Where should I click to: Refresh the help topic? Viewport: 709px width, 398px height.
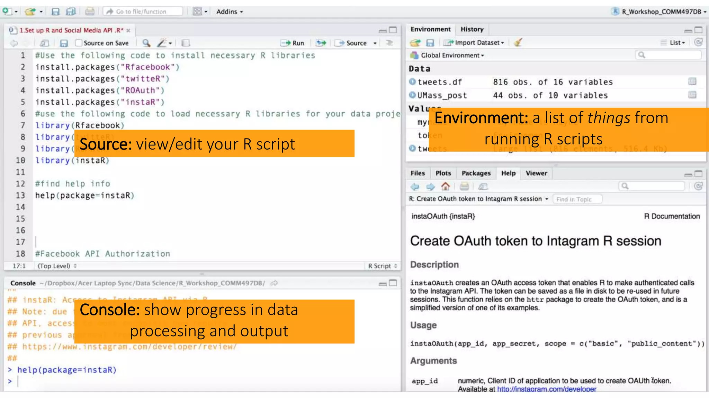pyautogui.click(x=699, y=186)
